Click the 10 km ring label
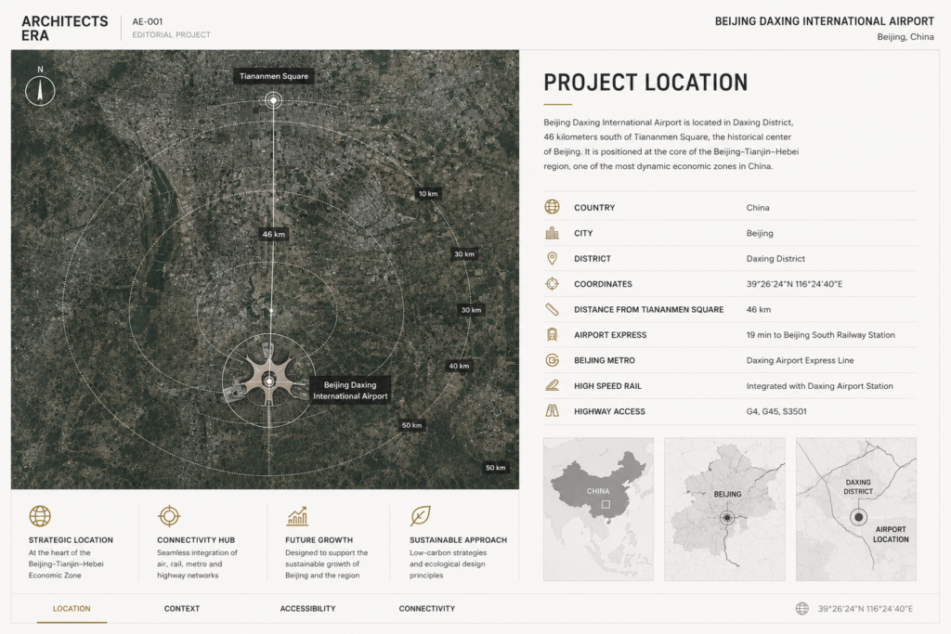Screen dimensions: 951x634 pos(428,194)
